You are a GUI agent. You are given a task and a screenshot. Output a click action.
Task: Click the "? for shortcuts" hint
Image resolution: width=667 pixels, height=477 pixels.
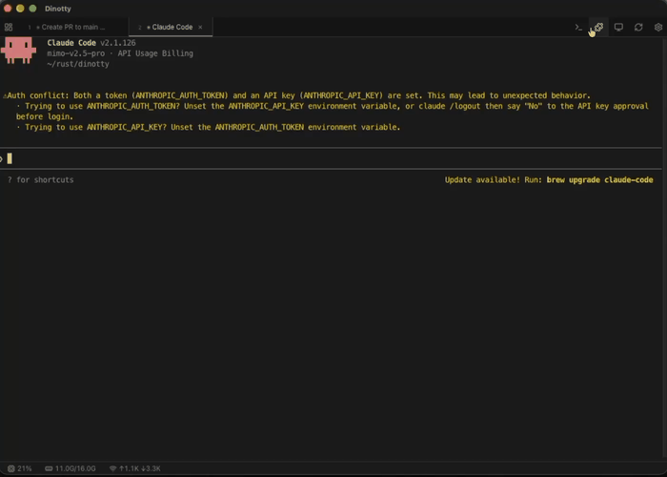pos(40,179)
